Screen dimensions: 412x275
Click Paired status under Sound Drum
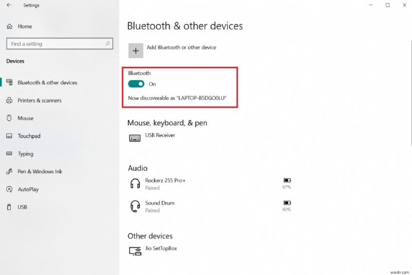point(152,211)
